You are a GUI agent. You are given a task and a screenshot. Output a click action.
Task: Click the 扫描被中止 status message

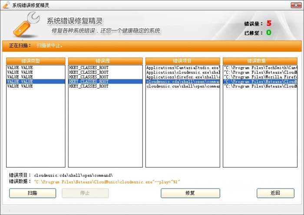pos(50,46)
